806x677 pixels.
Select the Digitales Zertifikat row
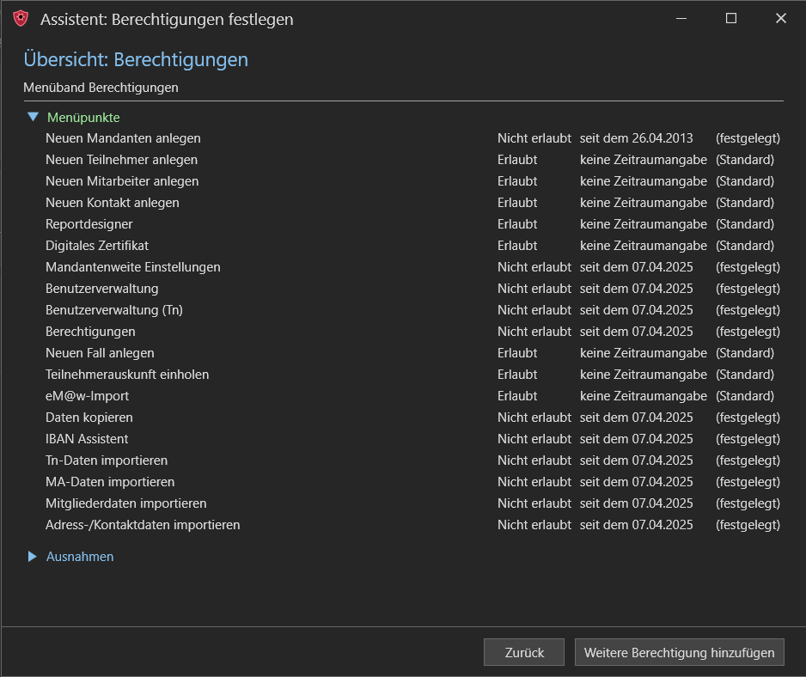(x=412, y=246)
